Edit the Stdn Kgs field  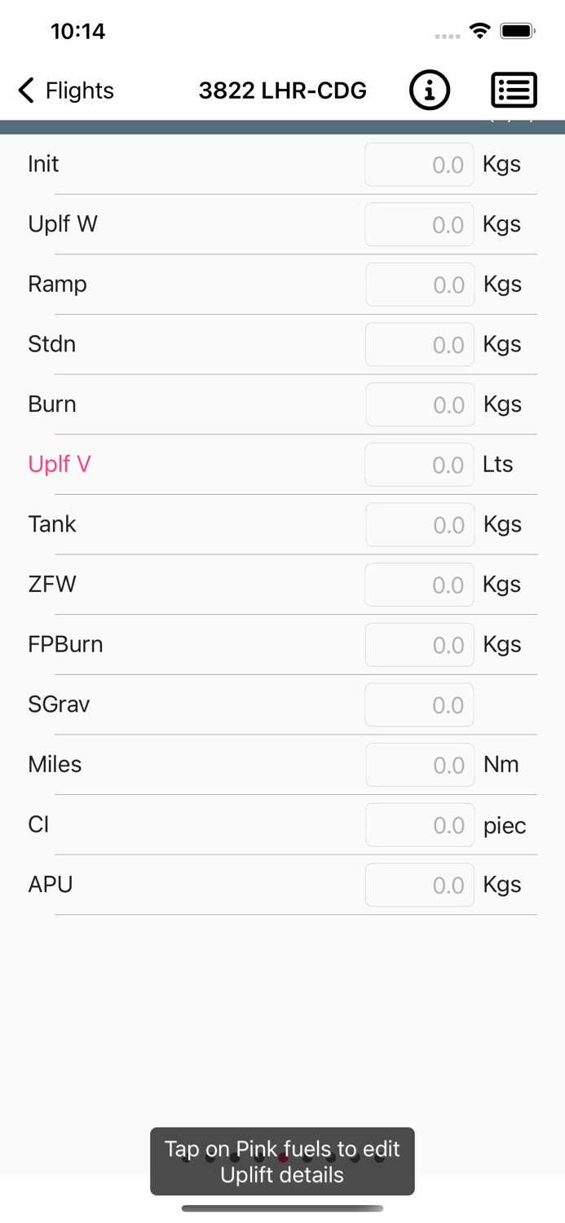pyautogui.click(x=420, y=344)
